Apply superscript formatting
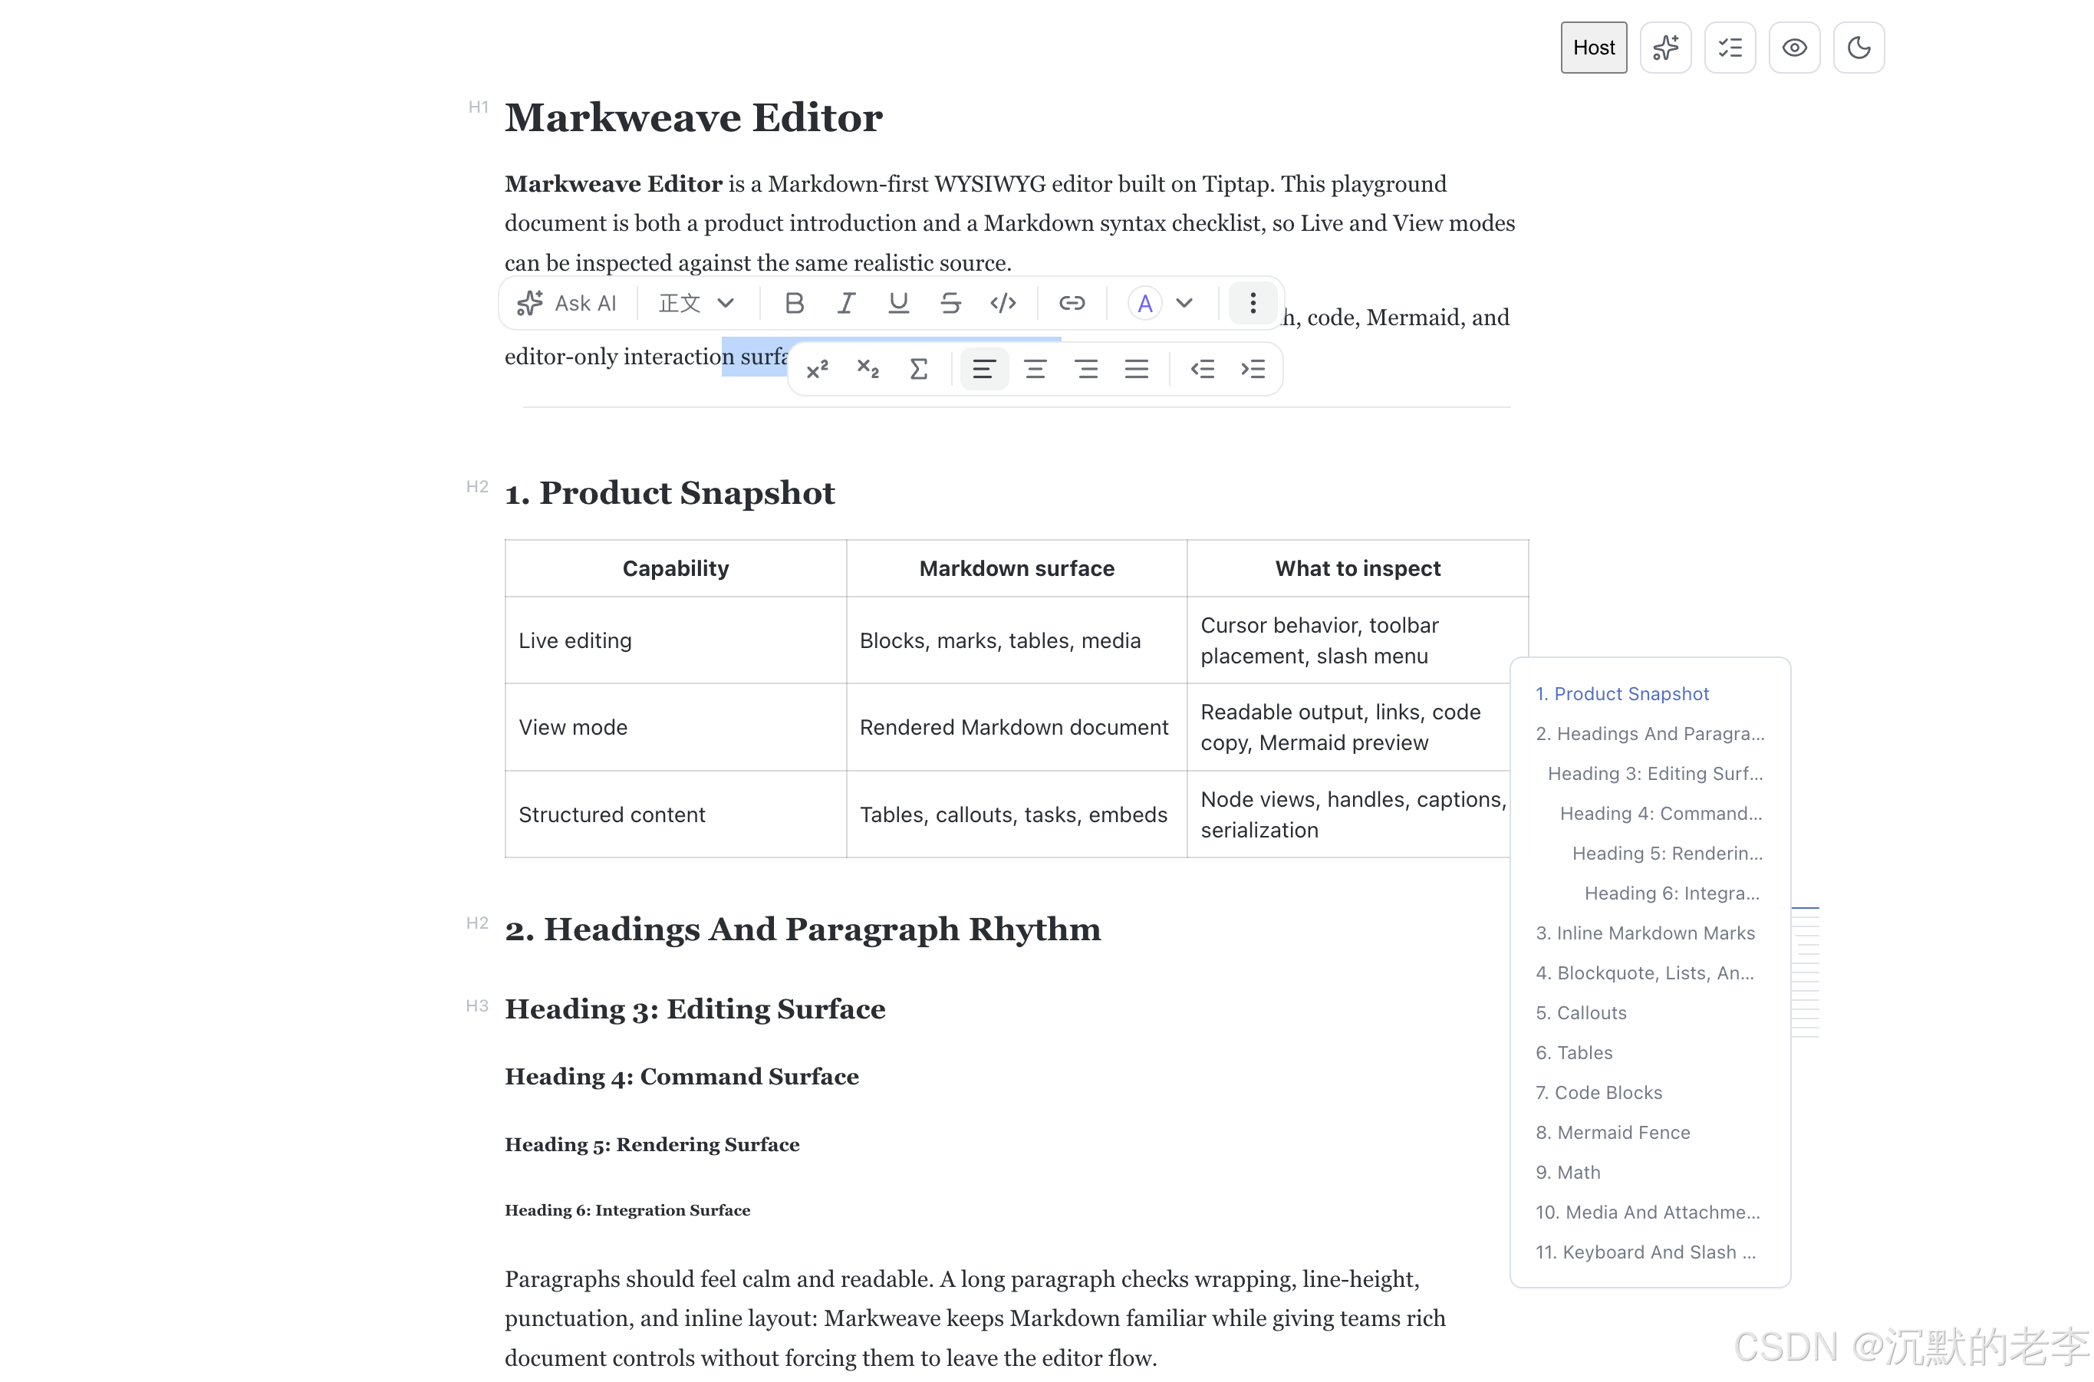The height and width of the screenshot is (1382, 2094). click(817, 368)
